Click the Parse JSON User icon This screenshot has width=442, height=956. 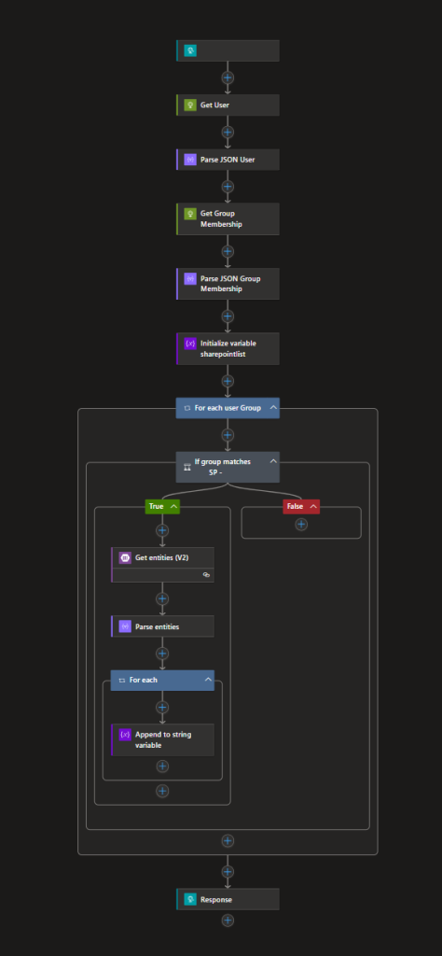tap(190, 160)
